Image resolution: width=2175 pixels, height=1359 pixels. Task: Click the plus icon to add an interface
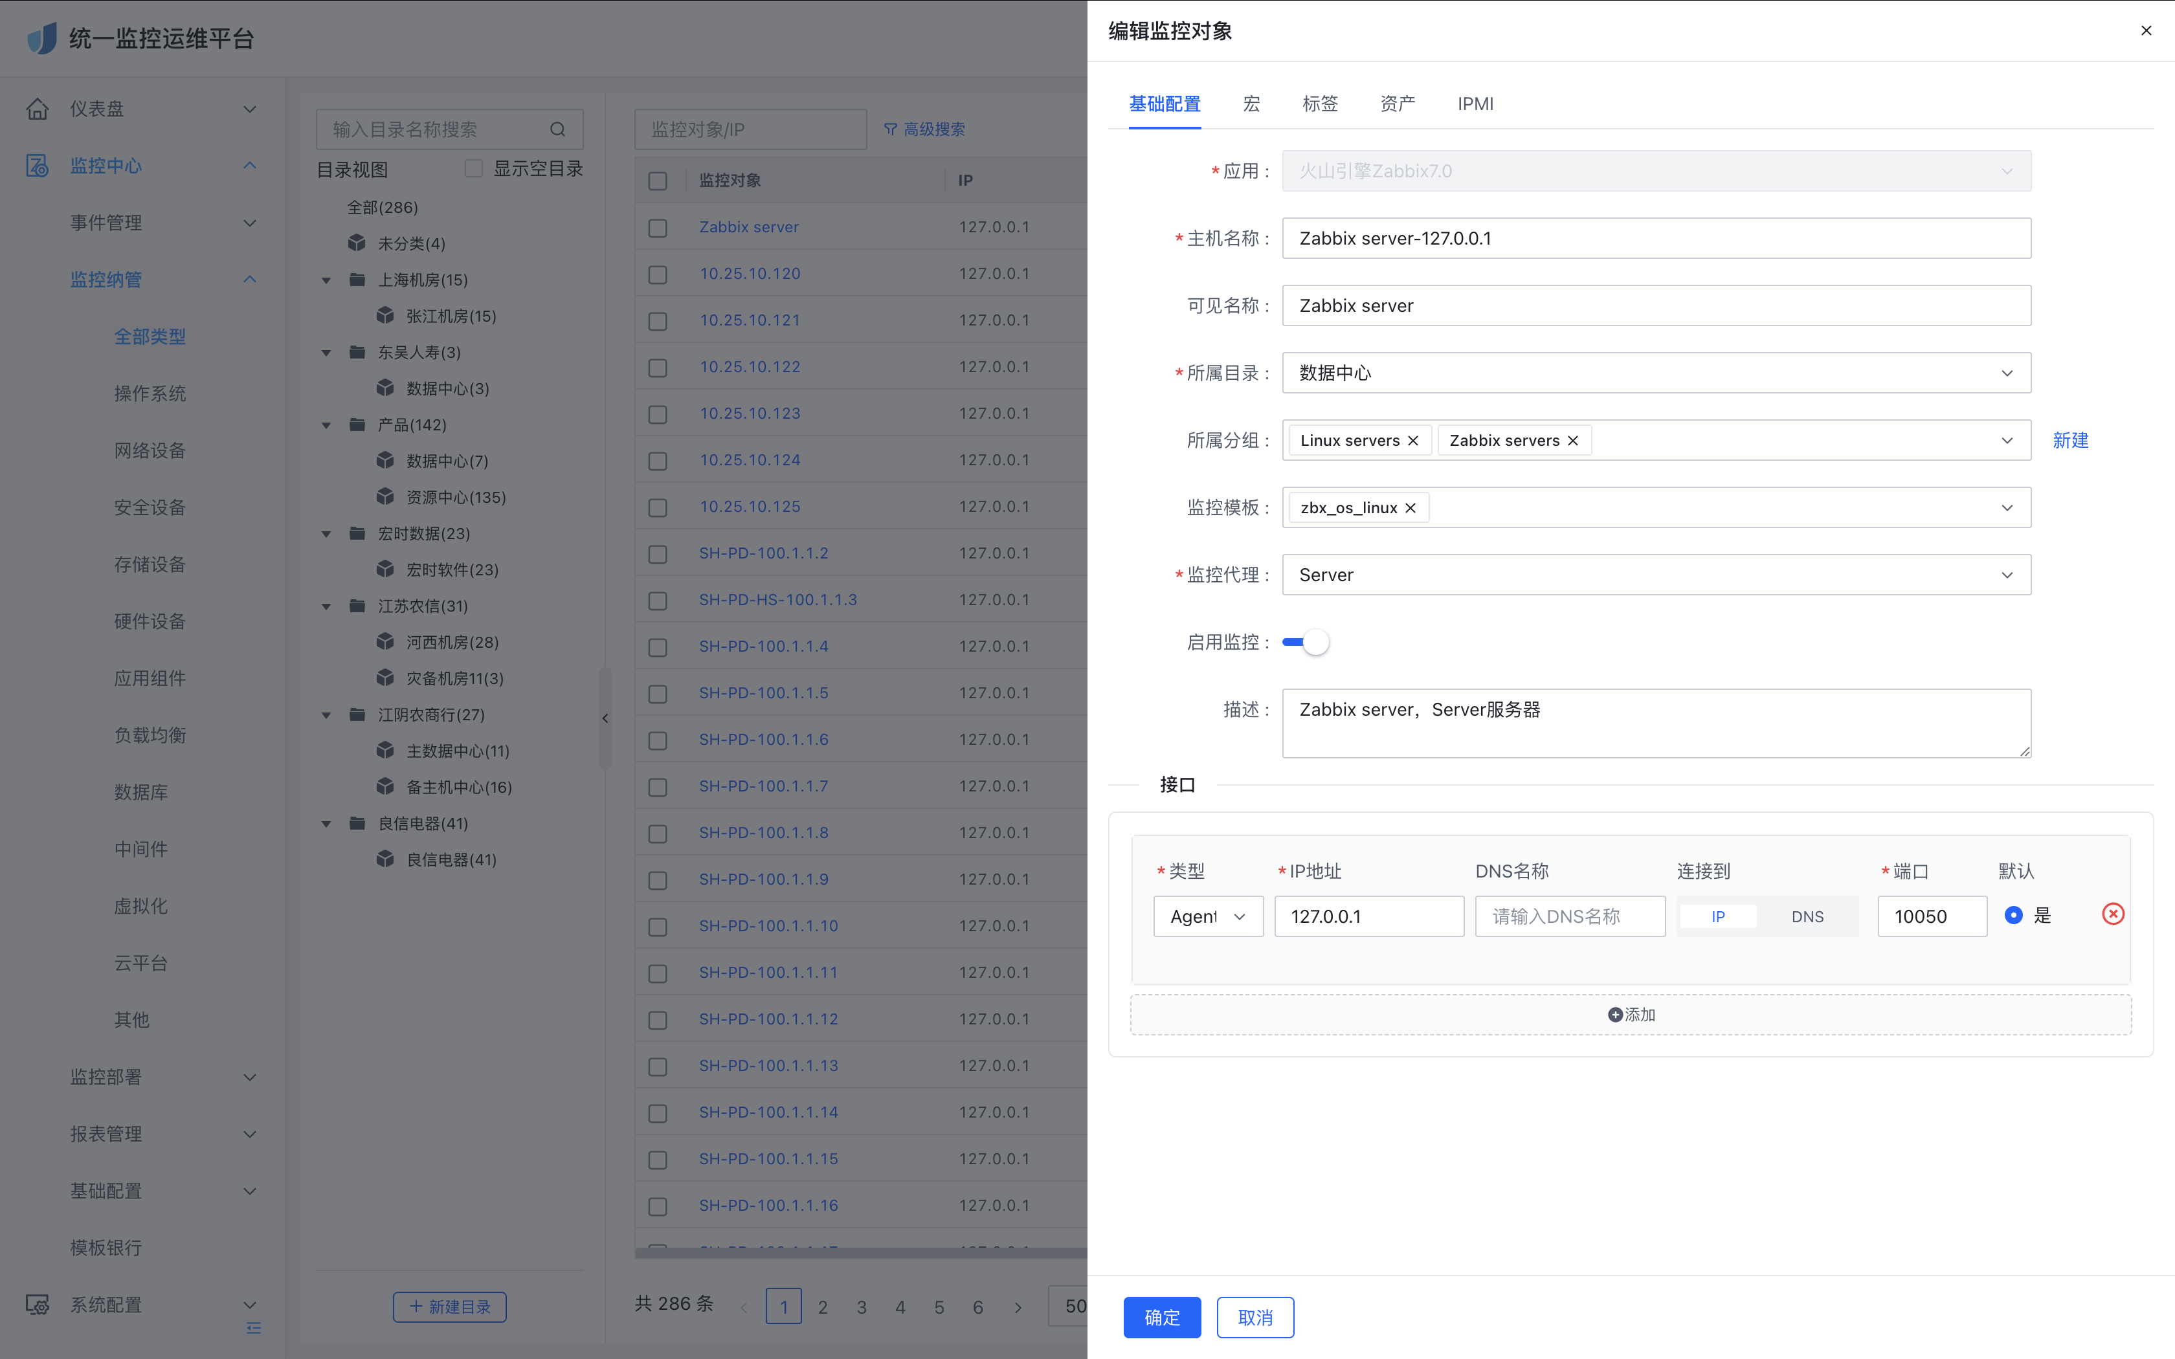1615,1014
